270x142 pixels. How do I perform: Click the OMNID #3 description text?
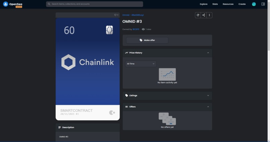pyautogui.click(x=64, y=137)
